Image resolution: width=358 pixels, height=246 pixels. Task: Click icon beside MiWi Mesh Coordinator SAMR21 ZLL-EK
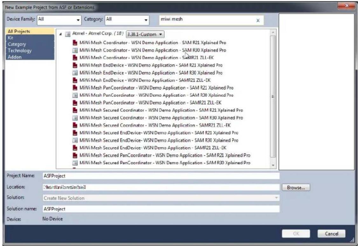[x=75, y=58]
